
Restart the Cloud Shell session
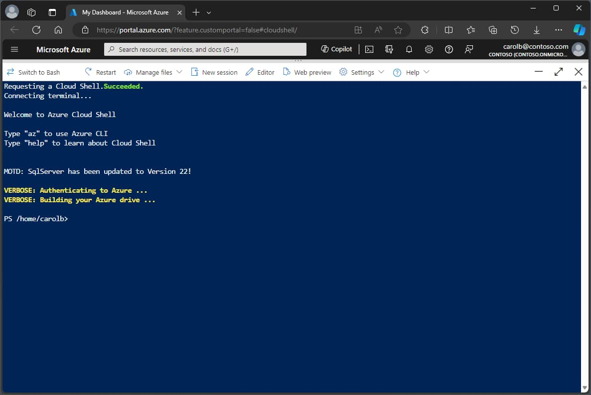click(x=100, y=72)
